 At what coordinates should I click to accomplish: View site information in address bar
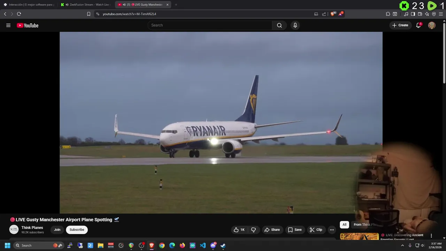[x=98, y=14]
